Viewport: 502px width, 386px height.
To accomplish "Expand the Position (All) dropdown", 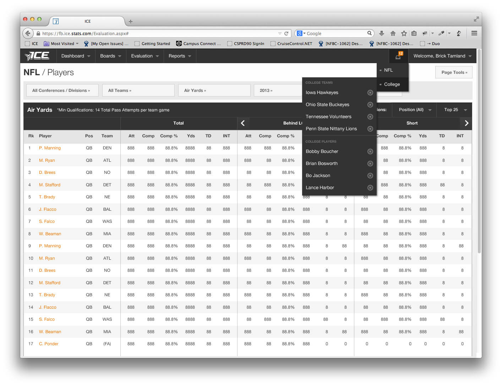I will (415, 110).
